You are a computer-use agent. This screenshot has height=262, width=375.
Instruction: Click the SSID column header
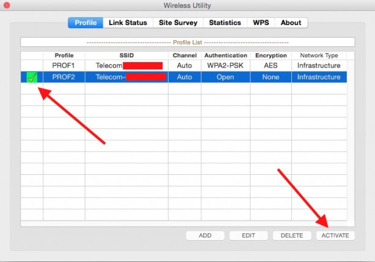pos(126,55)
